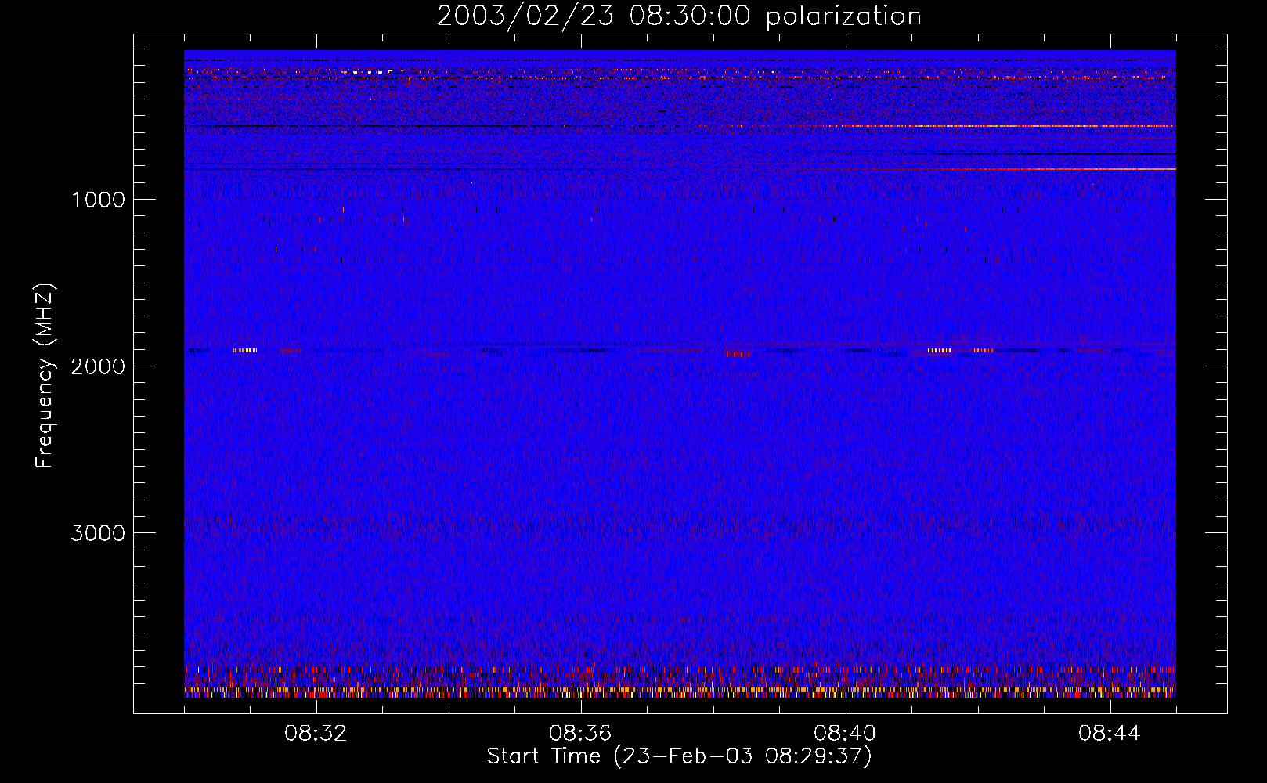1267x783 pixels.
Task: Select the 2000 frequency axis label
Action: coord(98,366)
